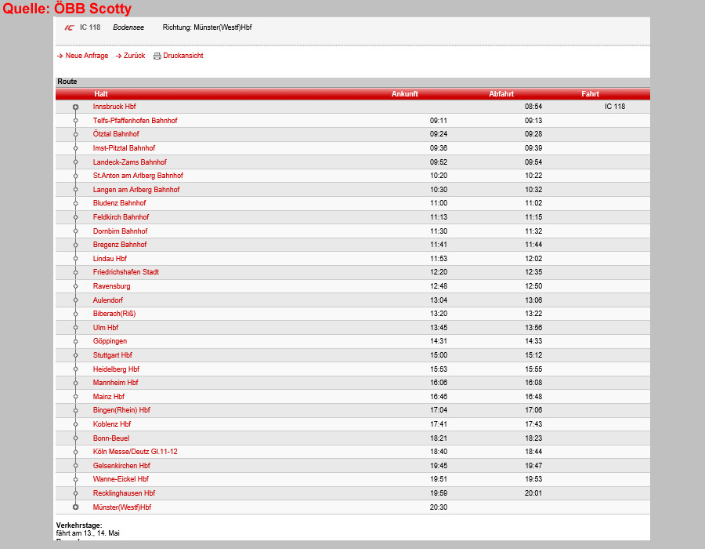This screenshot has height=549, width=705.
Task: Click the Halt column header
Action: click(101, 94)
